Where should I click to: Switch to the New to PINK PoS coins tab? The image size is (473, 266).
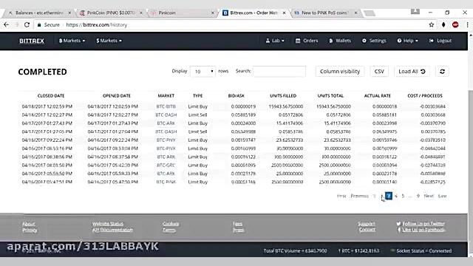pos(324,13)
